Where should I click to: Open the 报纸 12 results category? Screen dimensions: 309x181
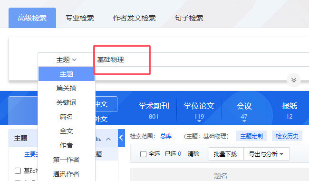tap(290, 111)
